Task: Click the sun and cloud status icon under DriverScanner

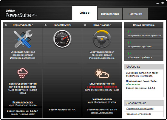Action: tap(102, 74)
